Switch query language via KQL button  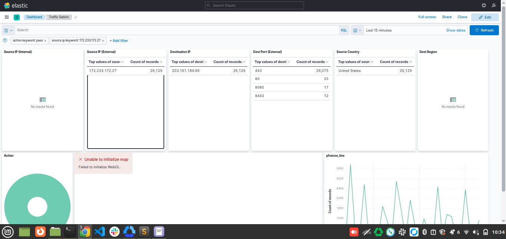coord(344,30)
